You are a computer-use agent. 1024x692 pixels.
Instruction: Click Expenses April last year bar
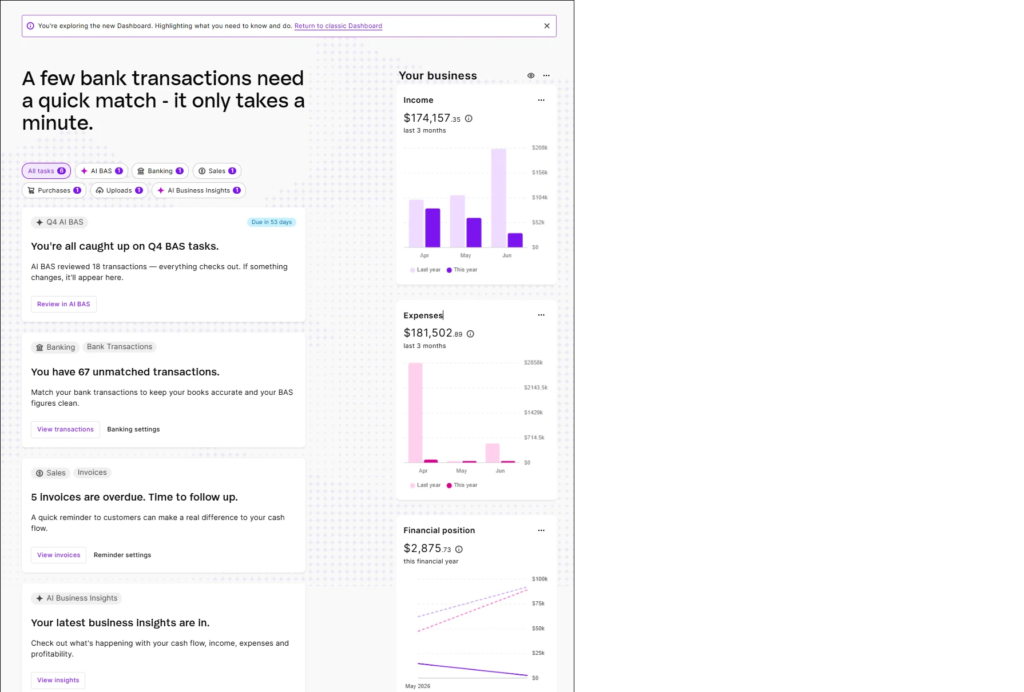(x=415, y=413)
